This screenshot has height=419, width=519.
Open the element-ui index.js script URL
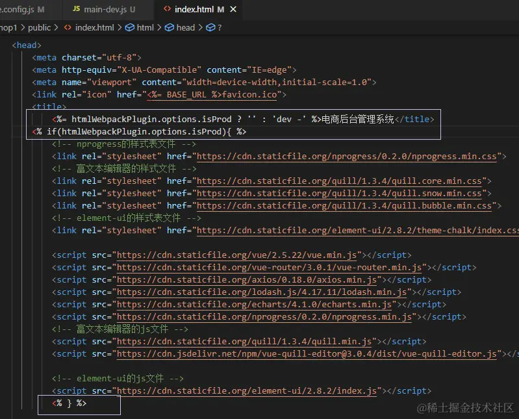point(247,391)
